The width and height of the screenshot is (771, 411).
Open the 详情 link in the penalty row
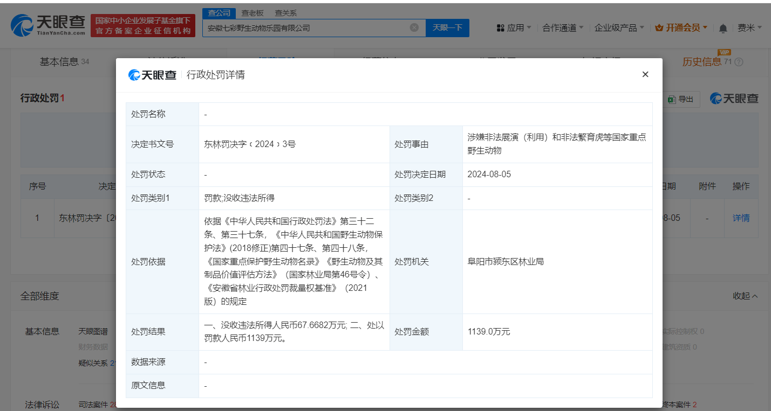(x=741, y=218)
